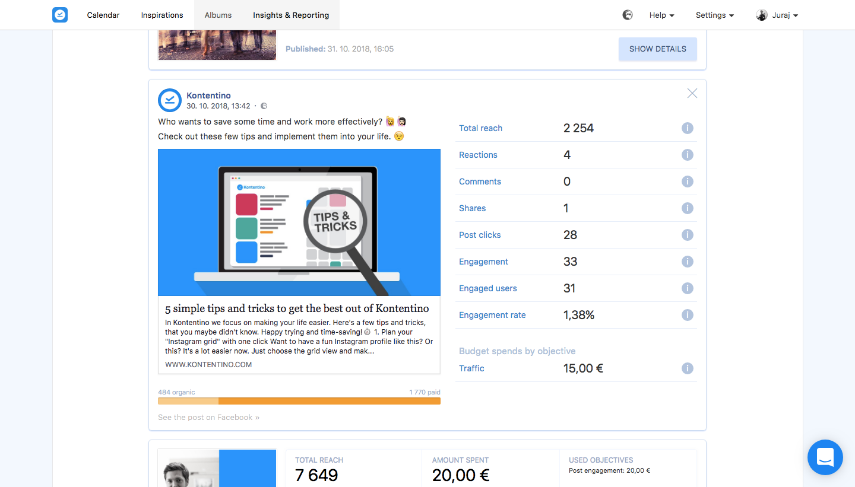Expand the Settings dropdown menu

[x=715, y=15]
